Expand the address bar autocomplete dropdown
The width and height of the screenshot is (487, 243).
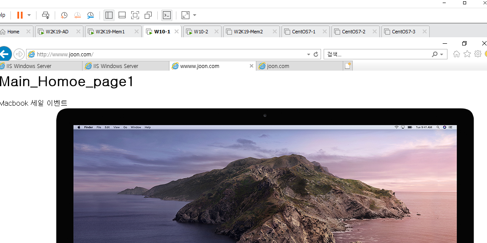point(308,55)
